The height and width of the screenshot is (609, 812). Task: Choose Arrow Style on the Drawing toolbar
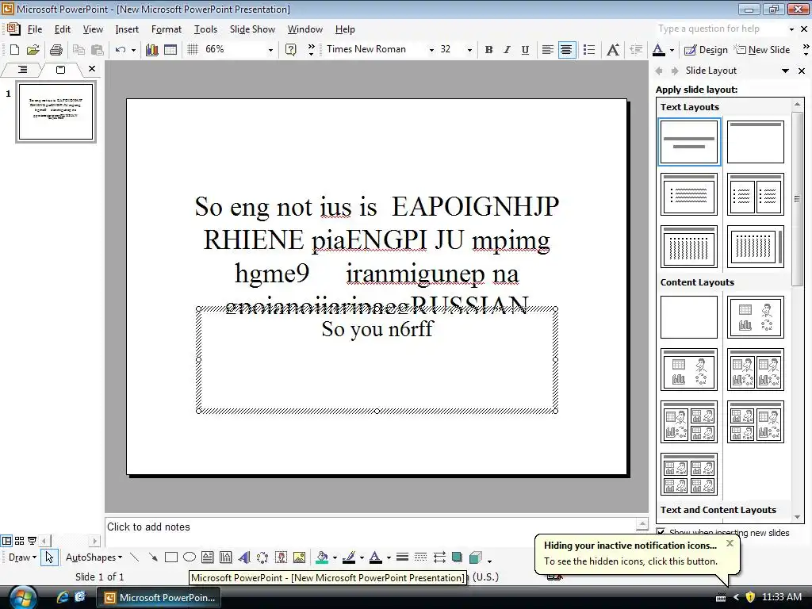(439, 557)
